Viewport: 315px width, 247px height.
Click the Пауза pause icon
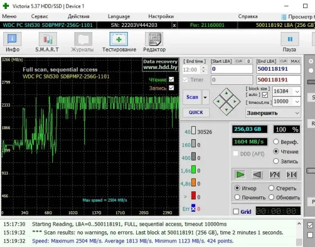pyautogui.click(x=290, y=39)
